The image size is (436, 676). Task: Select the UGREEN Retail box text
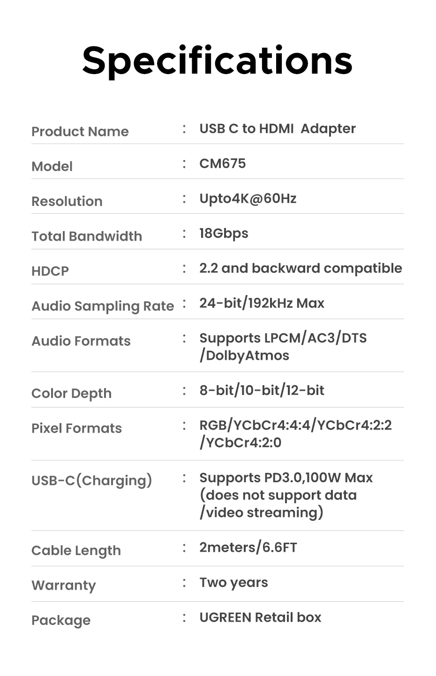260,617
